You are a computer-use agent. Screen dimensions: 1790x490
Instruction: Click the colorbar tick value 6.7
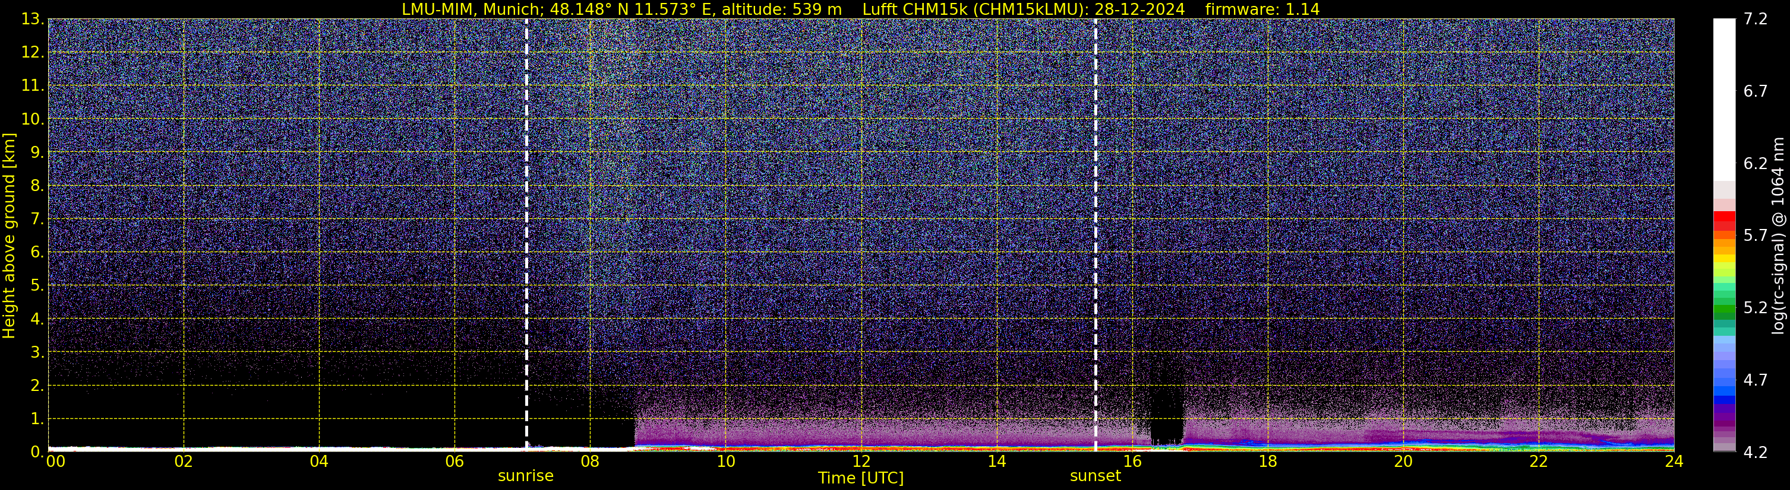[1756, 91]
